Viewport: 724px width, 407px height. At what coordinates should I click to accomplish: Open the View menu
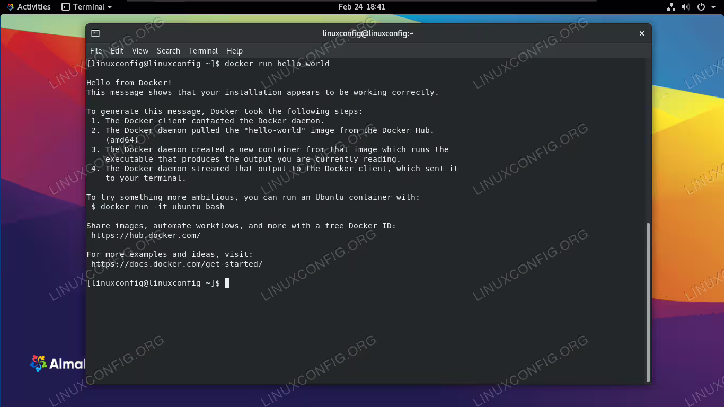pyautogui.click(x=140, y=51)
